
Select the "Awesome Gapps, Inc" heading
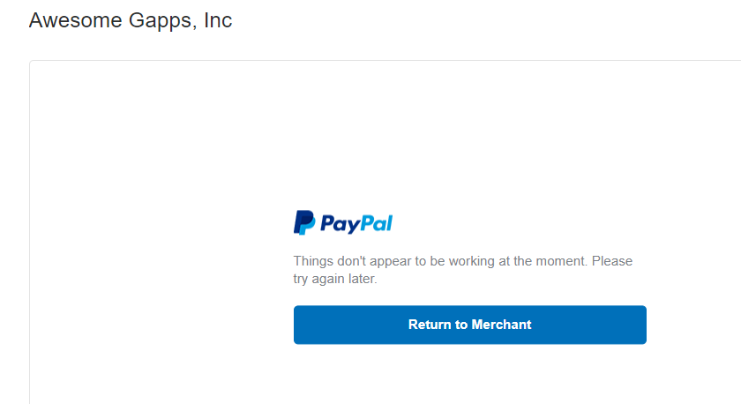pyautogui.click(x=131, y=20)
